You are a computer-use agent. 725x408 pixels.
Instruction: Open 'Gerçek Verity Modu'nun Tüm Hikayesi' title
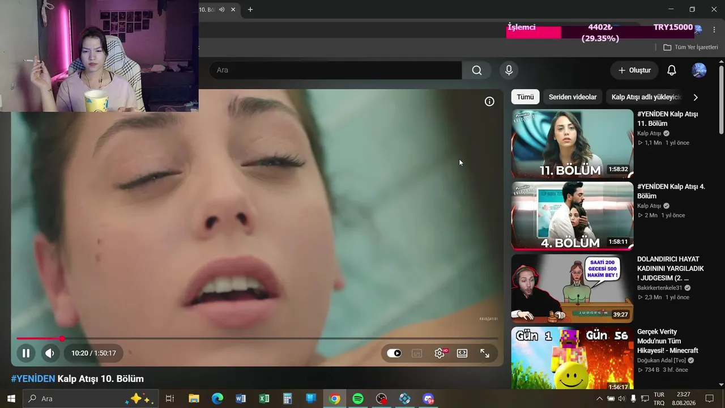(668, 341)
